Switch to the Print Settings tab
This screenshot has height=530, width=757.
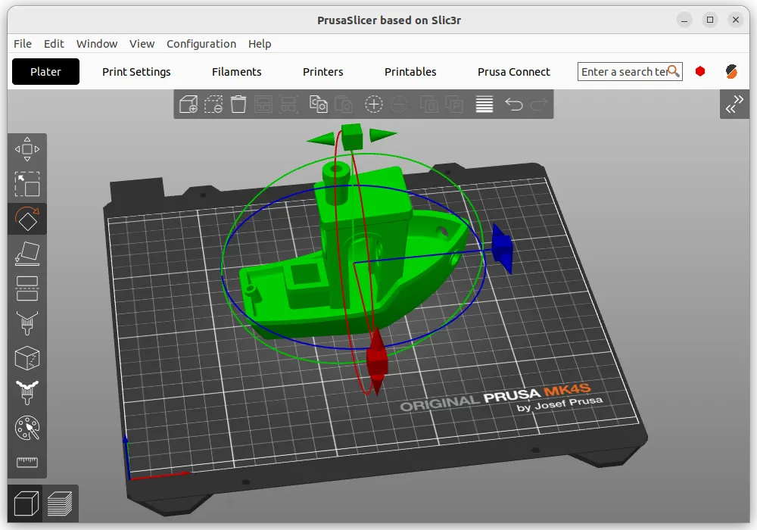click(136, 72)
